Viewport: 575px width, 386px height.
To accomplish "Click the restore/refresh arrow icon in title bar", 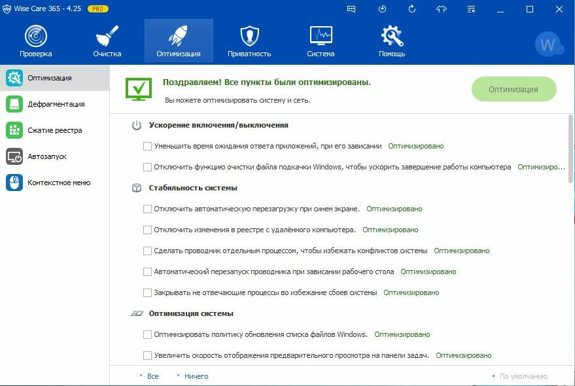I will point(412,9).
